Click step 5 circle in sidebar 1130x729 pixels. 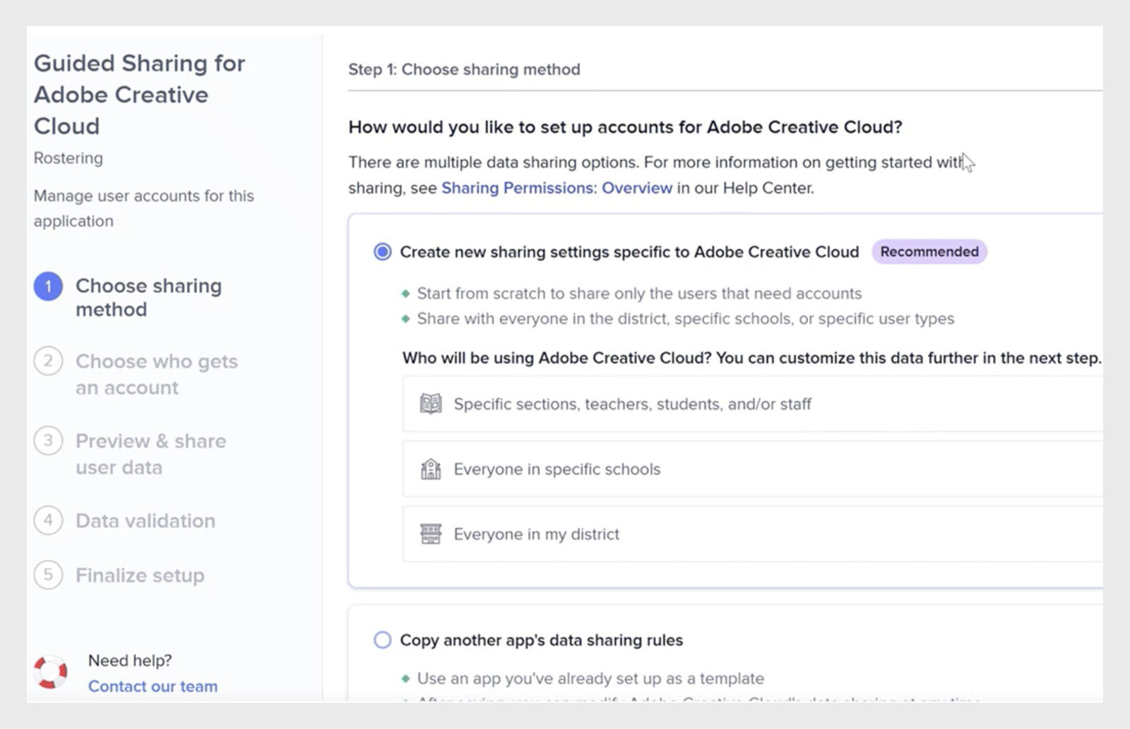(48, 575)
